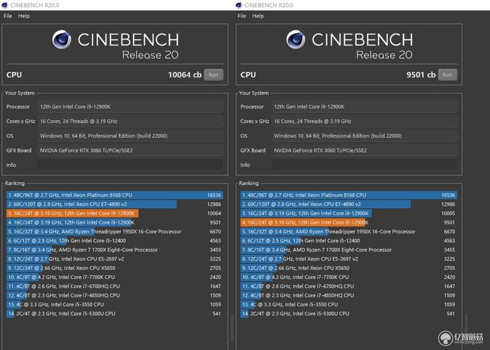Screen dimensions: 490x350
Task: Select Xeon X5650 ranking row, left window
Action: [x=115, y=268]
